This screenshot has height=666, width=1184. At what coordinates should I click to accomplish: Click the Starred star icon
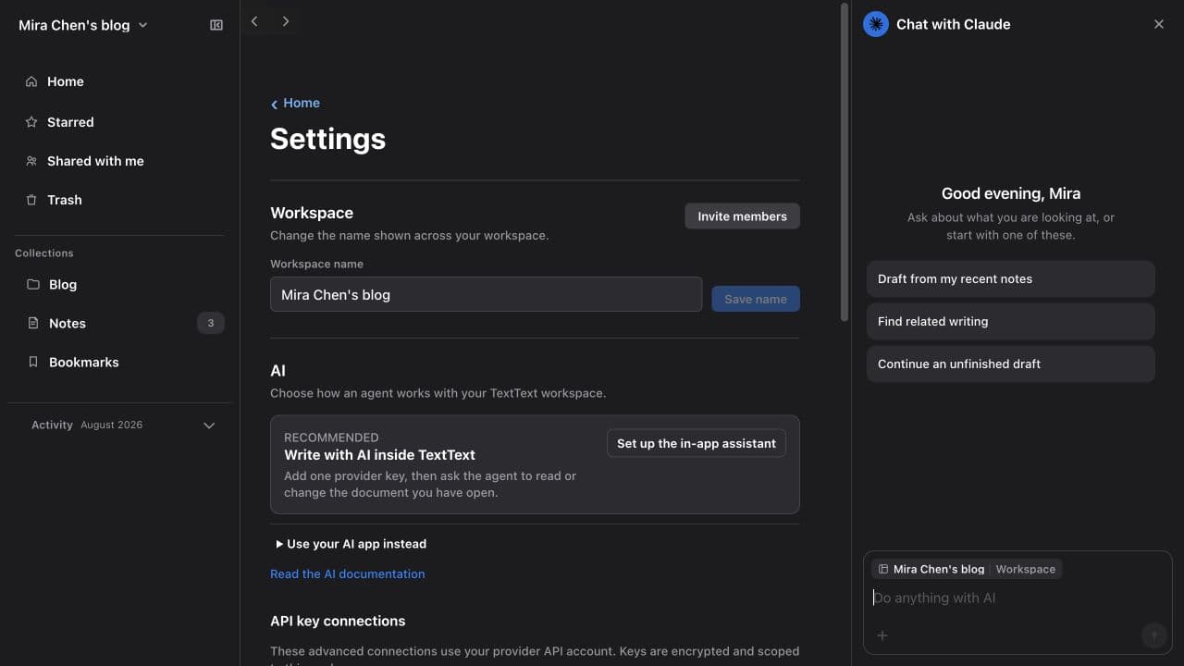31,122
